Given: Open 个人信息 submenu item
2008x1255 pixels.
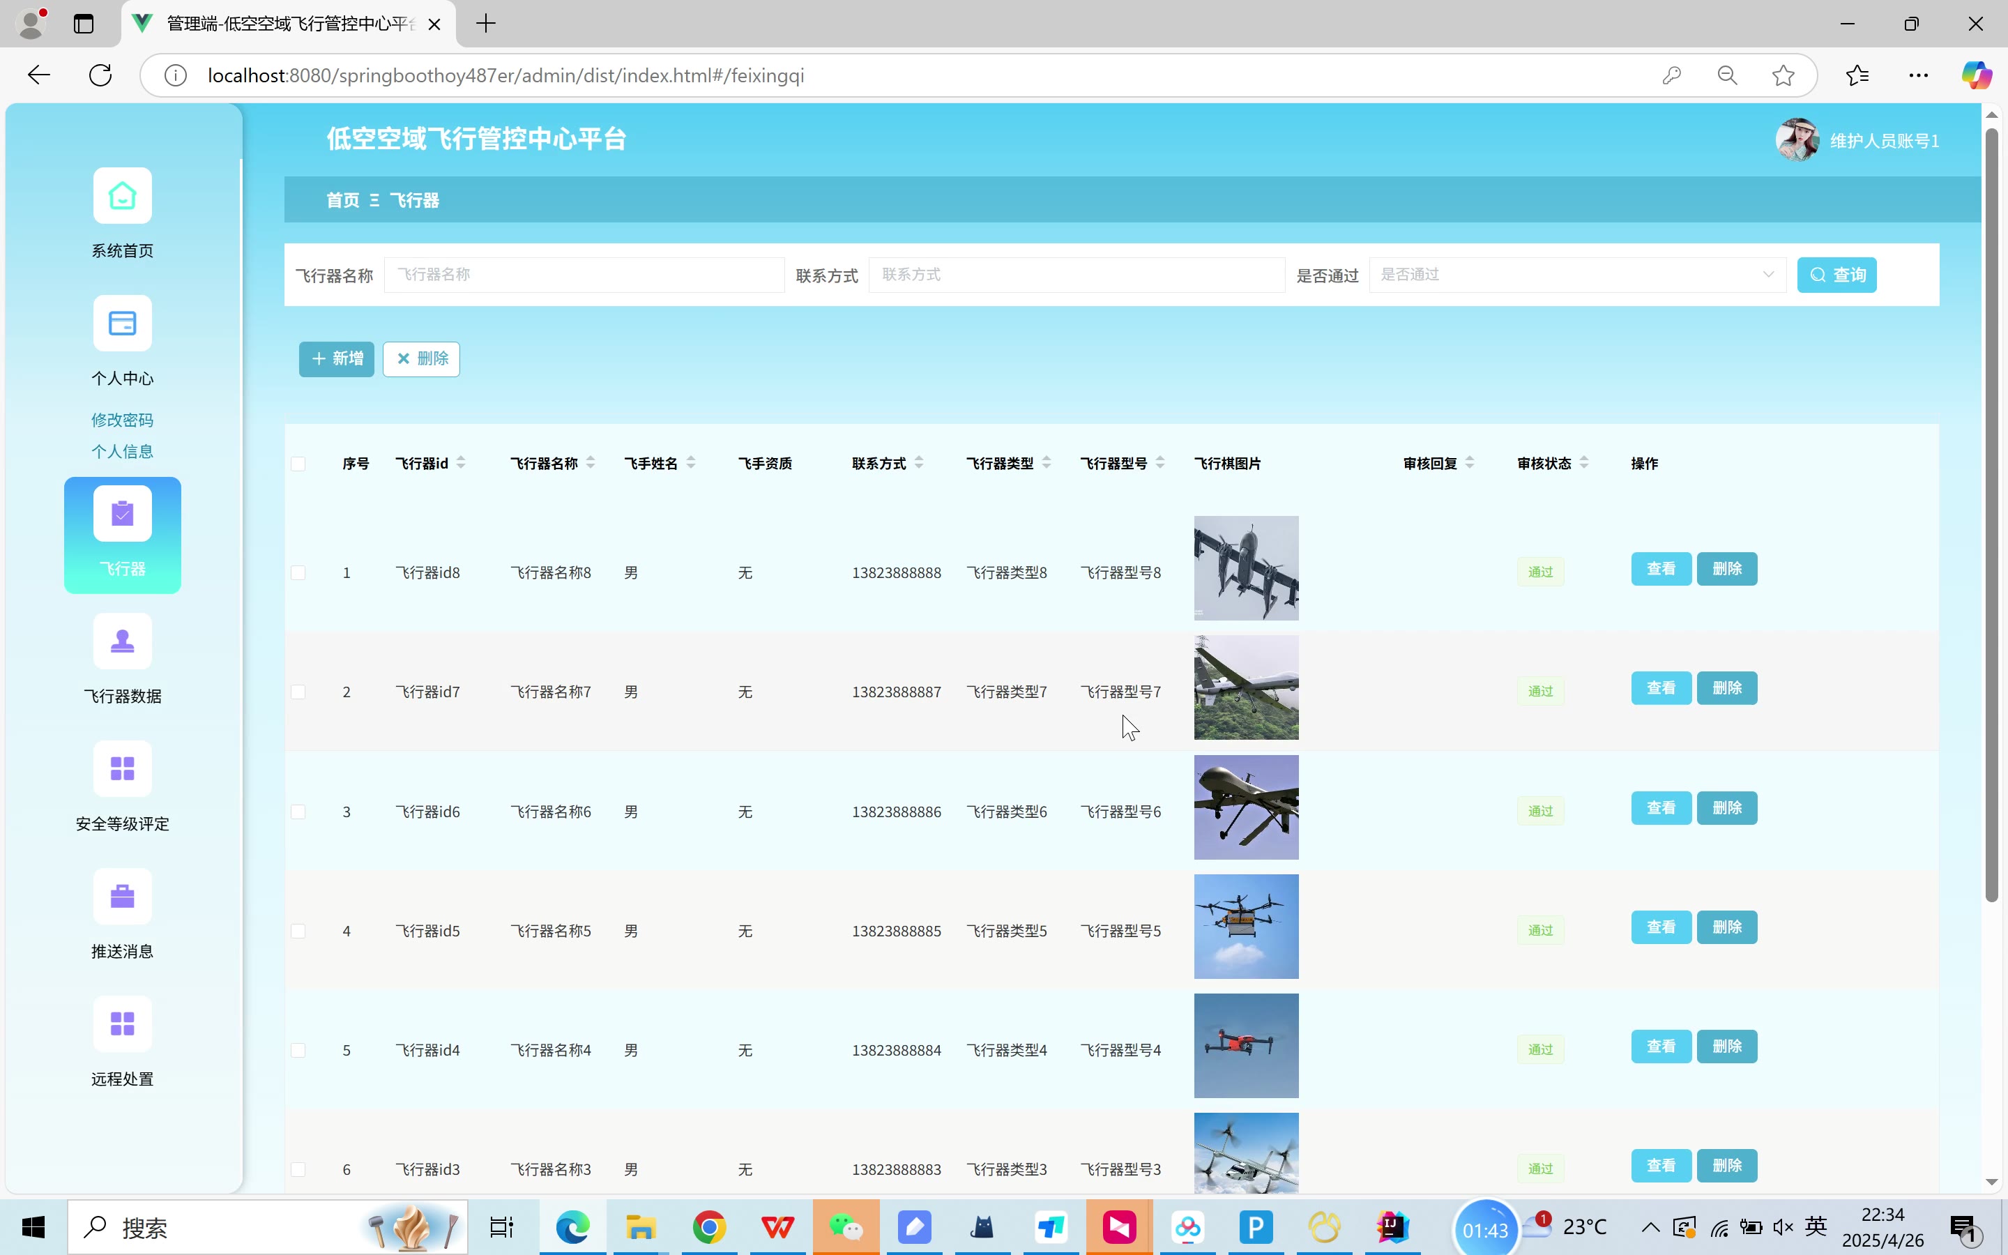Looking at the screenshot, I should point(122,452).
